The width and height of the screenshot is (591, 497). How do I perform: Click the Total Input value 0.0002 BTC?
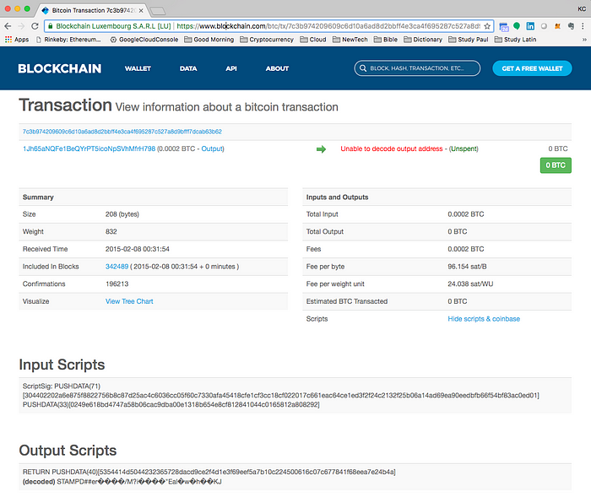(x=466, y=214)
